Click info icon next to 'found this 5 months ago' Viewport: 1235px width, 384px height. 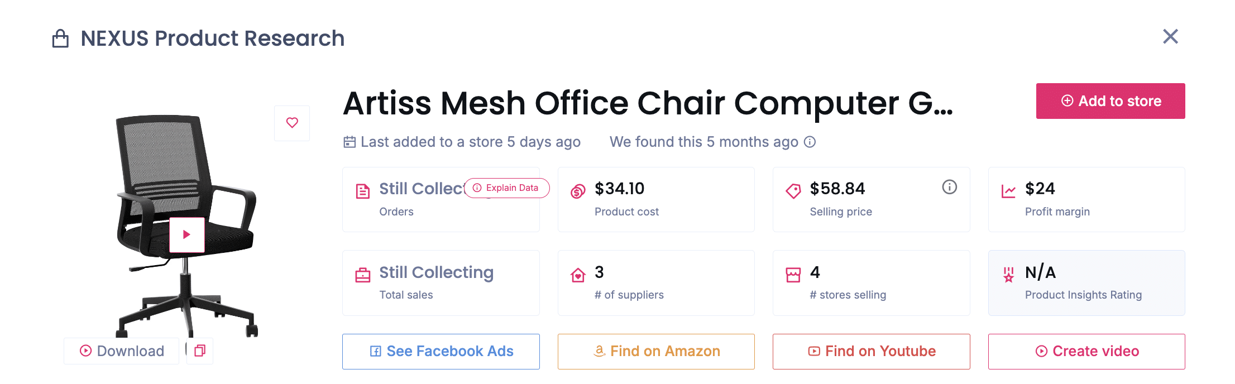pyautogui.click(x=810, y=142)
